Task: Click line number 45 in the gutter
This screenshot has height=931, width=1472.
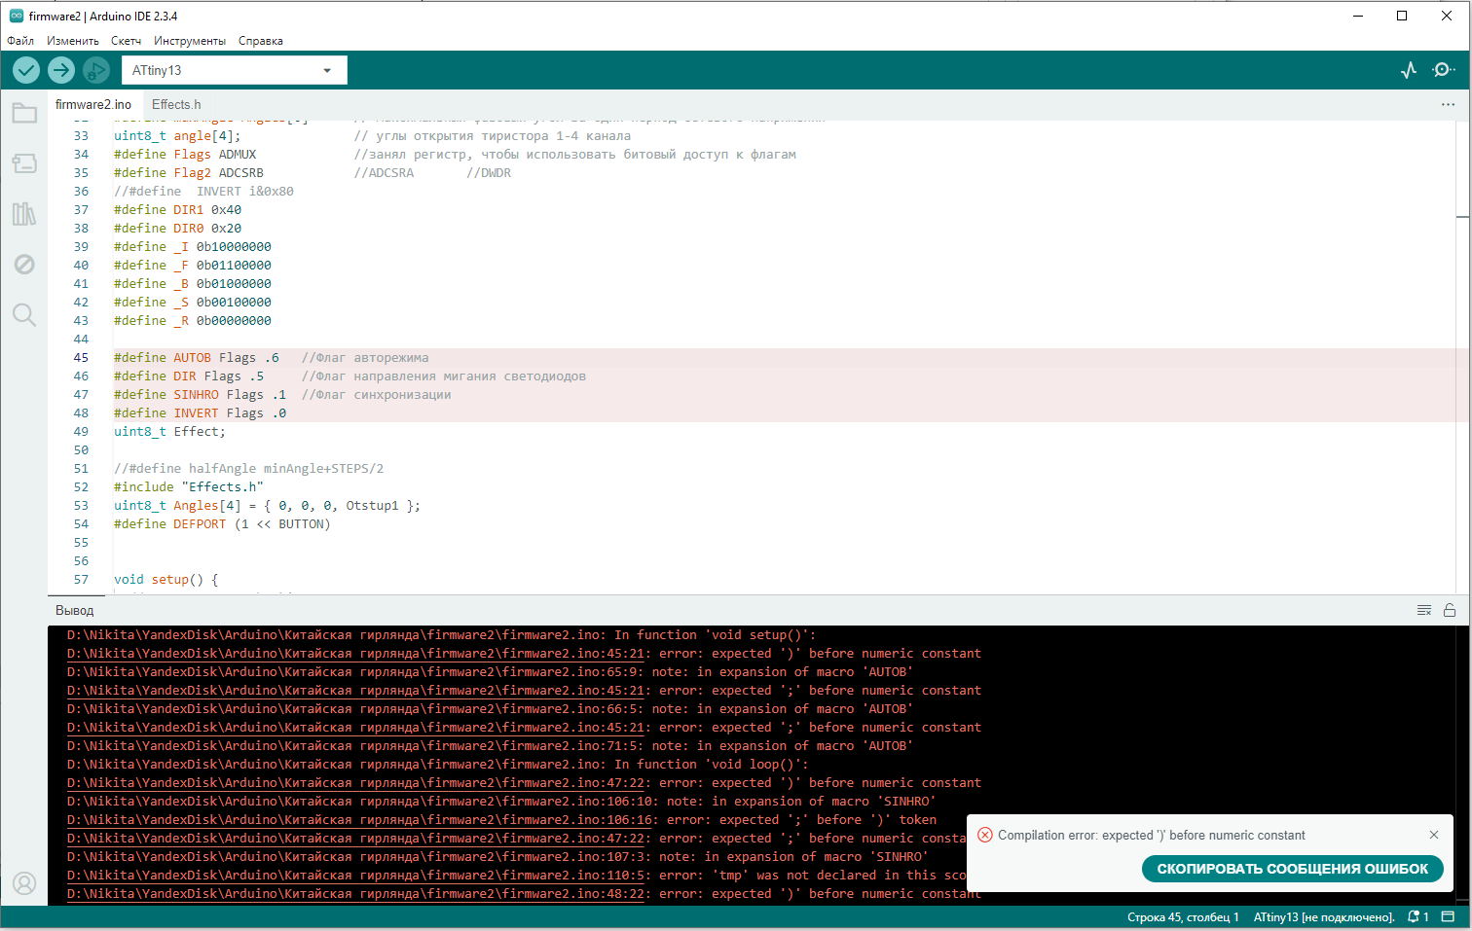Action: (81, 358)
